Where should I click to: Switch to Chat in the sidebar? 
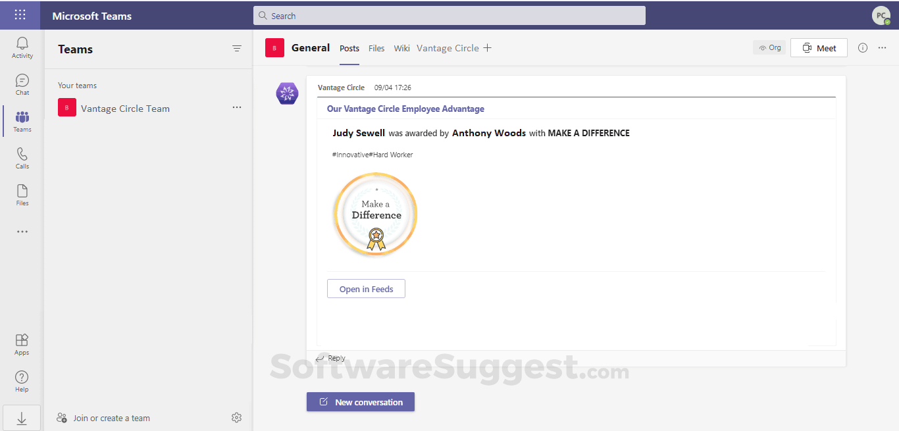pyautogui.click(x=22, y=83)
